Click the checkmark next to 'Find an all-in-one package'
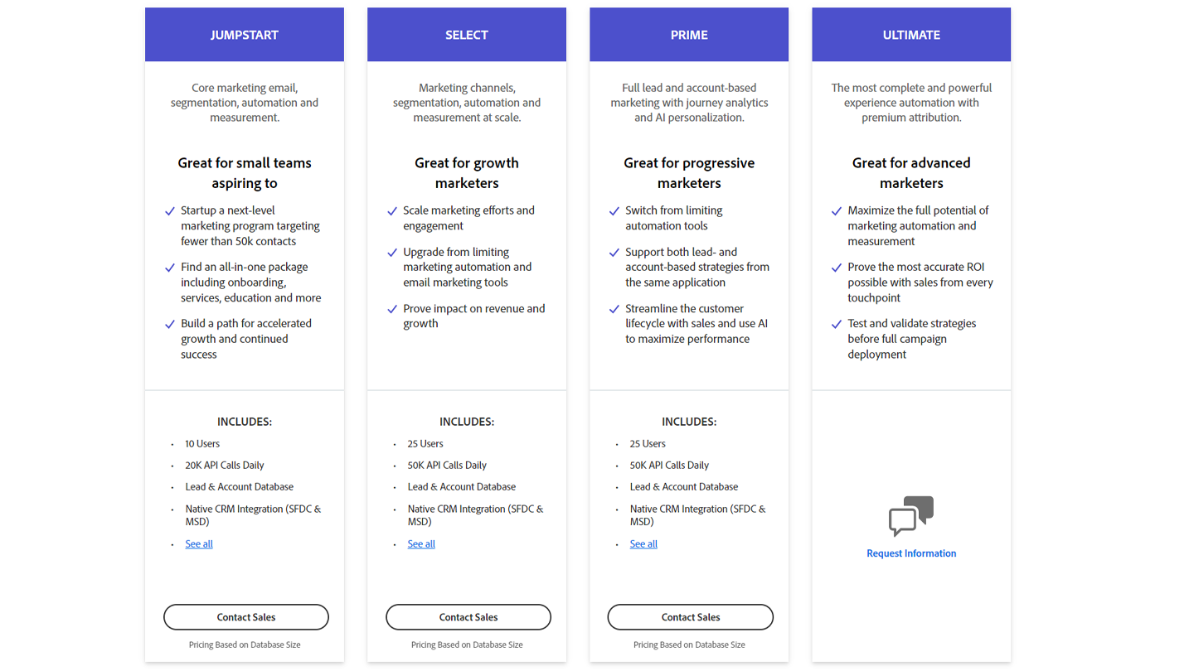 [170, 268]
